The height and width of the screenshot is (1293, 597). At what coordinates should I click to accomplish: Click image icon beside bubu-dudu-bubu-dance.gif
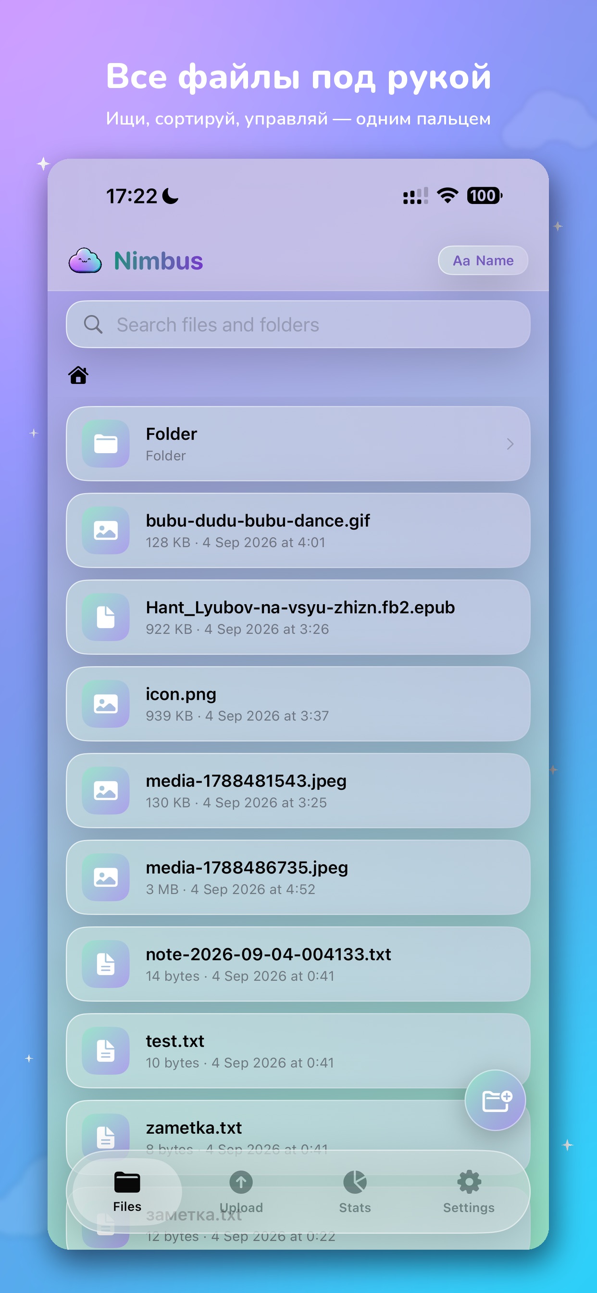(x=106, y=531)
